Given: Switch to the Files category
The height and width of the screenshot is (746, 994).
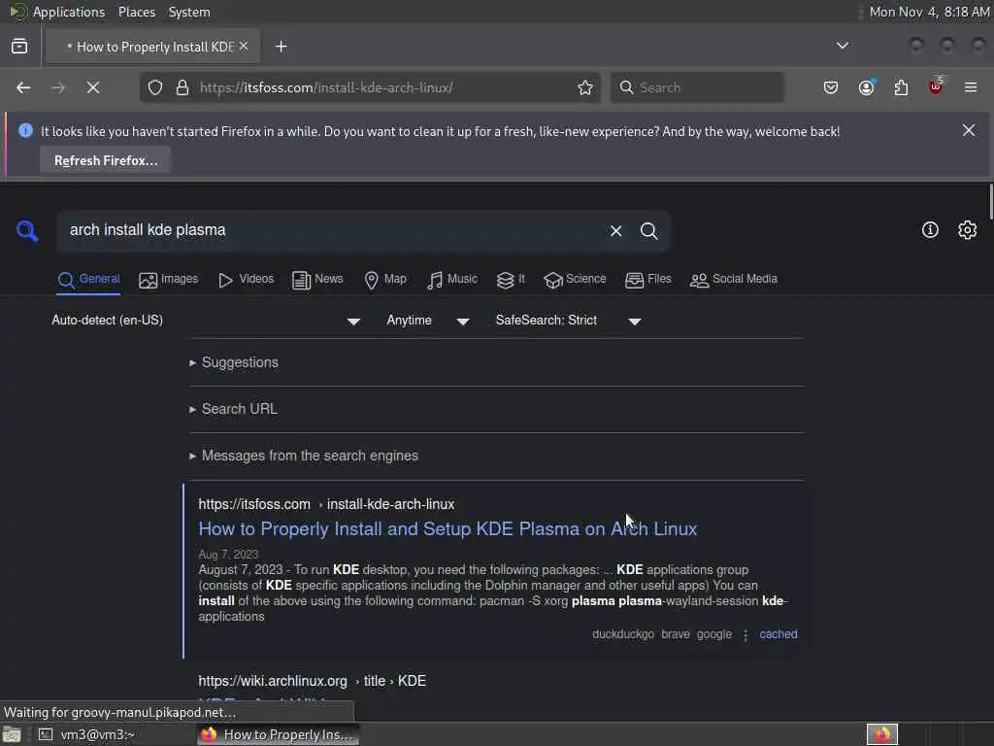Looking at the screenshot, I should point(647,279).
